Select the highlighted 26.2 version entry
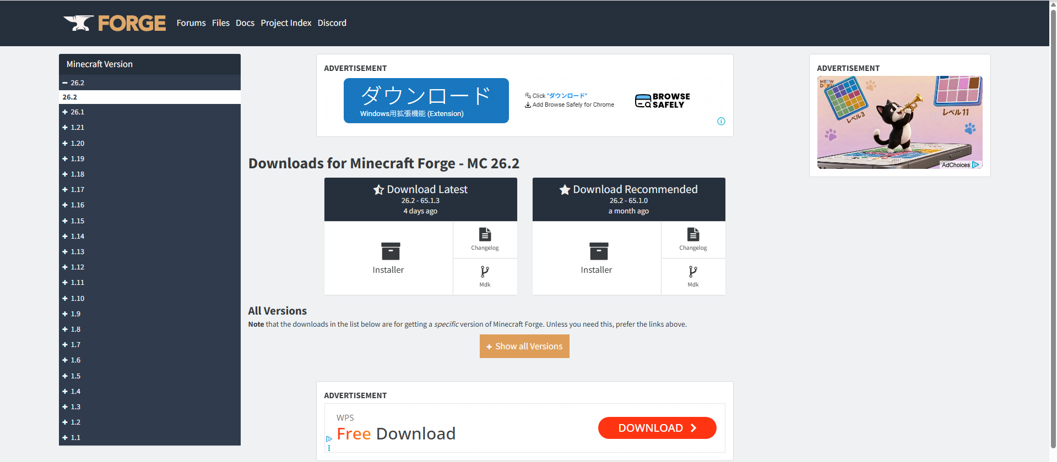The width and height of the screenshot is (1057, 462). 150,97
